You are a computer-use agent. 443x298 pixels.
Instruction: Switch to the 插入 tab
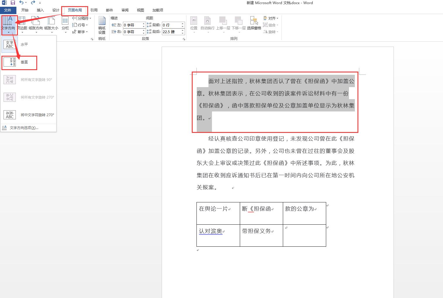pyautogui.click(x=40, y=10)
